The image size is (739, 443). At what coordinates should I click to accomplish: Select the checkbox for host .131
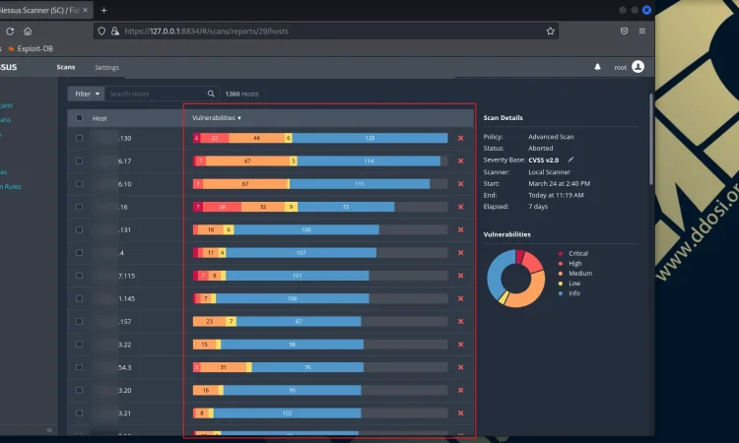[79, 229]
